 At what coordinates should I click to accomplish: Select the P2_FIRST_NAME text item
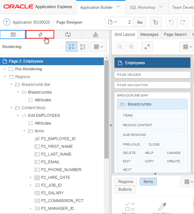(x=57, y=147)
